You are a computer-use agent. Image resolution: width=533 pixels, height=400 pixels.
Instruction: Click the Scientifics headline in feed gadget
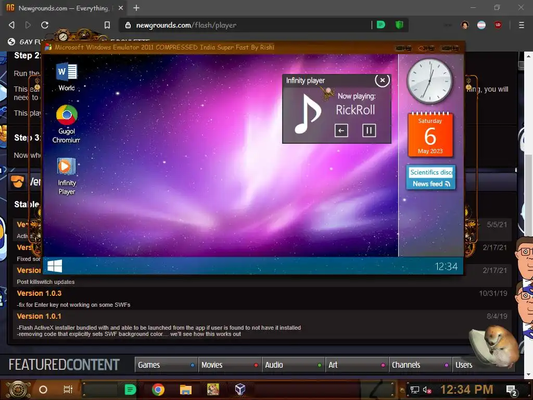click(x=431, y=172)
